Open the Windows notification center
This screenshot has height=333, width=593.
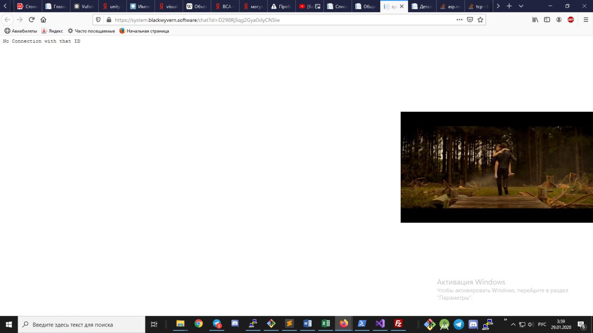pyautogui.click(x=581, y=324)
